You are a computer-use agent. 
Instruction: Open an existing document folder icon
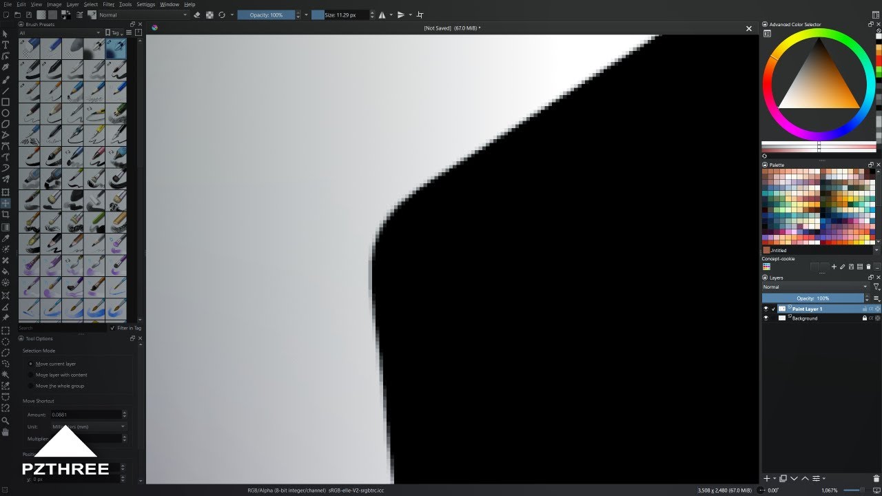pyautogui.click(x=17, y=14)
